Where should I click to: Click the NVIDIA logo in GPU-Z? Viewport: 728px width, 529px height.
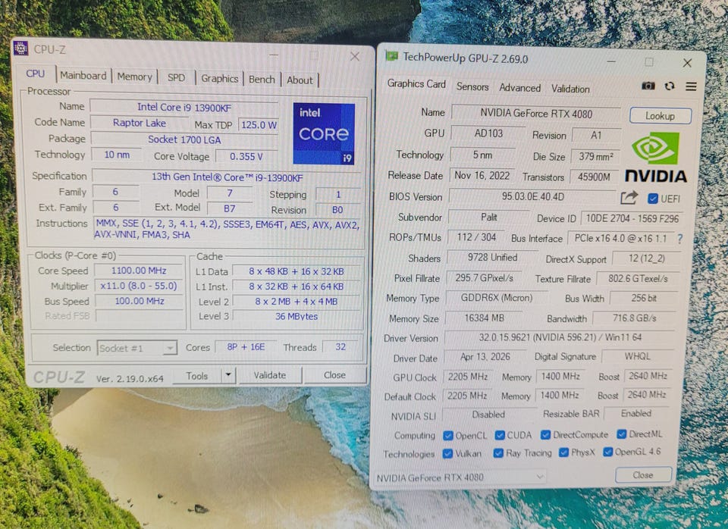(655, 158)
